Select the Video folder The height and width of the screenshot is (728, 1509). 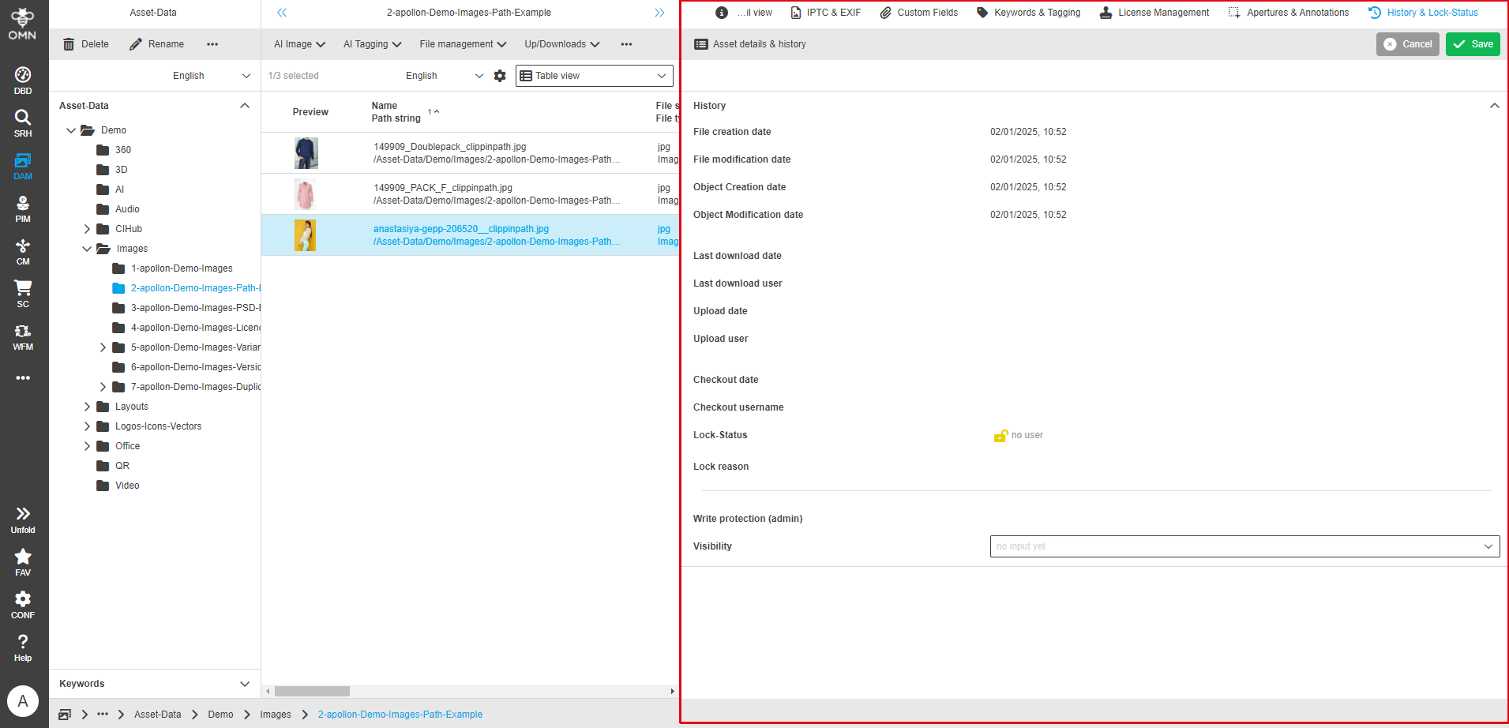118,486
